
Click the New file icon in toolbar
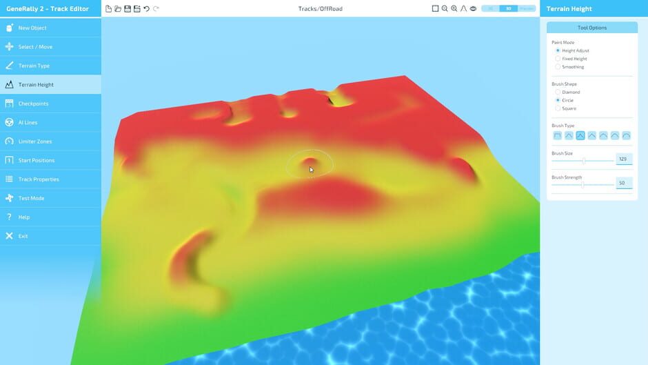(109, 9)
